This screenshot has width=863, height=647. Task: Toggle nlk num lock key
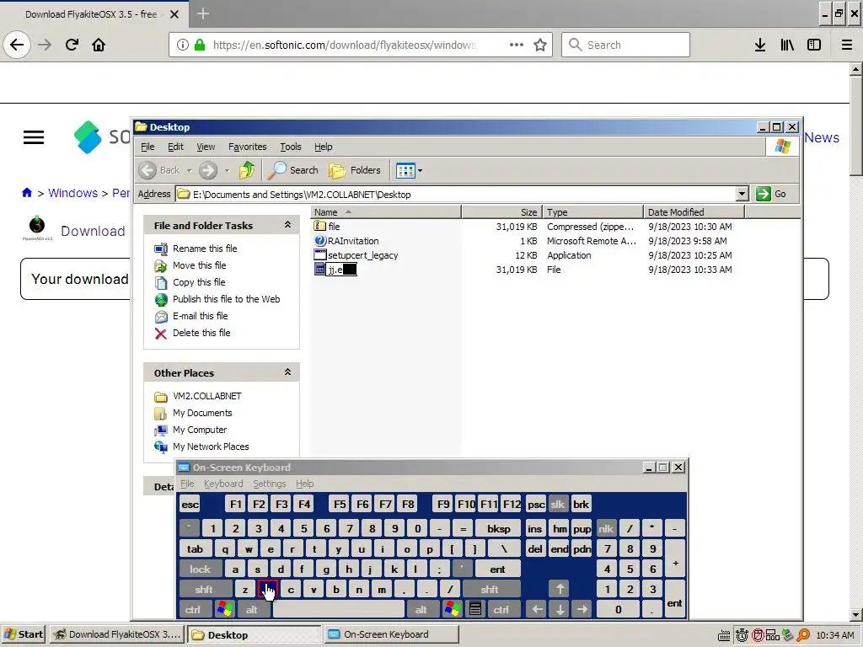point(605,528)
